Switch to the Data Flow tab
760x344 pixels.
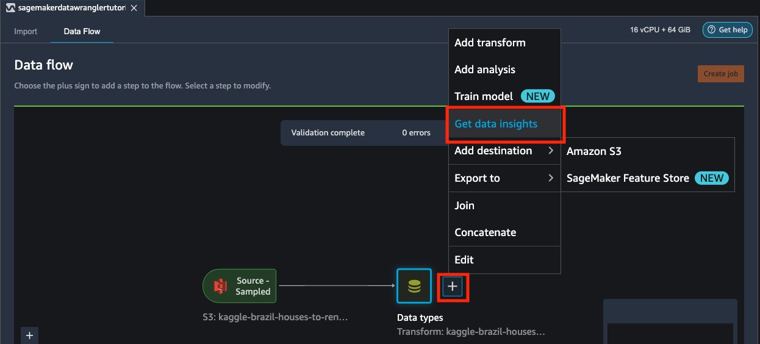[x=82, y=31]
